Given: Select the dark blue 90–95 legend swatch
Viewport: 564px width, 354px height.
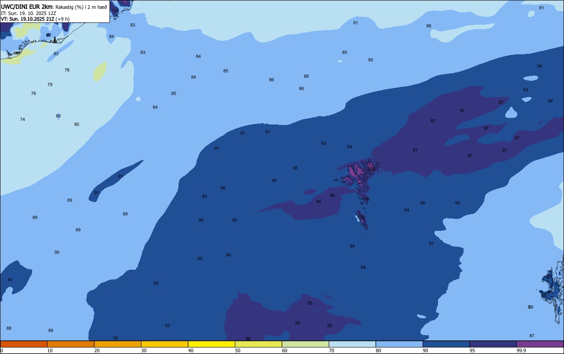Looking at the screenshot, I should (x=446, y=344).
